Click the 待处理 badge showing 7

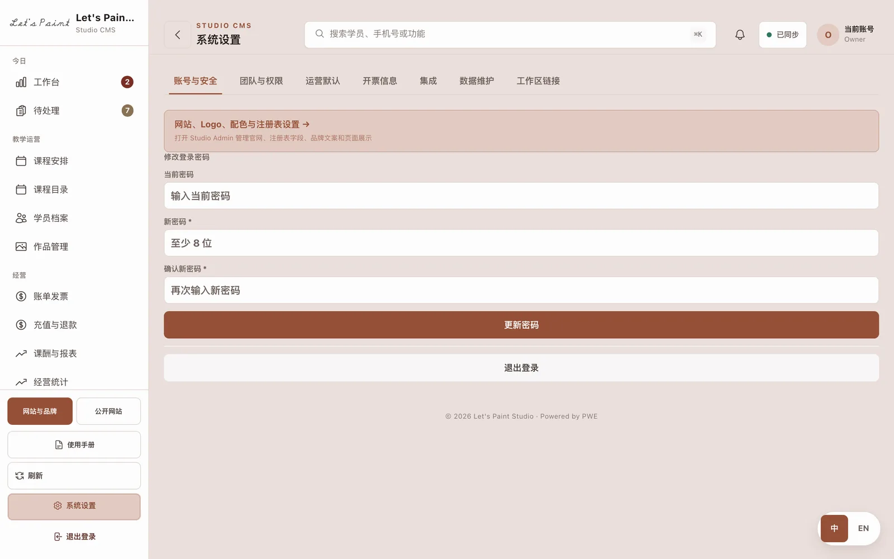(x=127, y=111)
